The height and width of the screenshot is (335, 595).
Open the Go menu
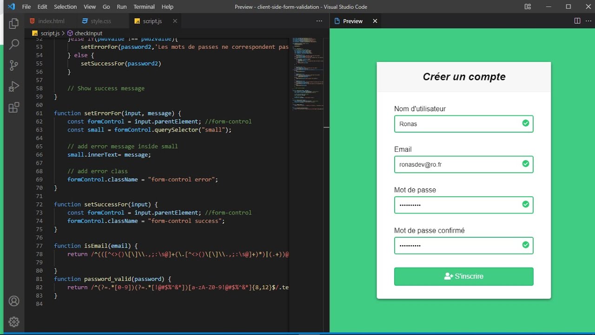pyautogui.click(x=106, y=7)
